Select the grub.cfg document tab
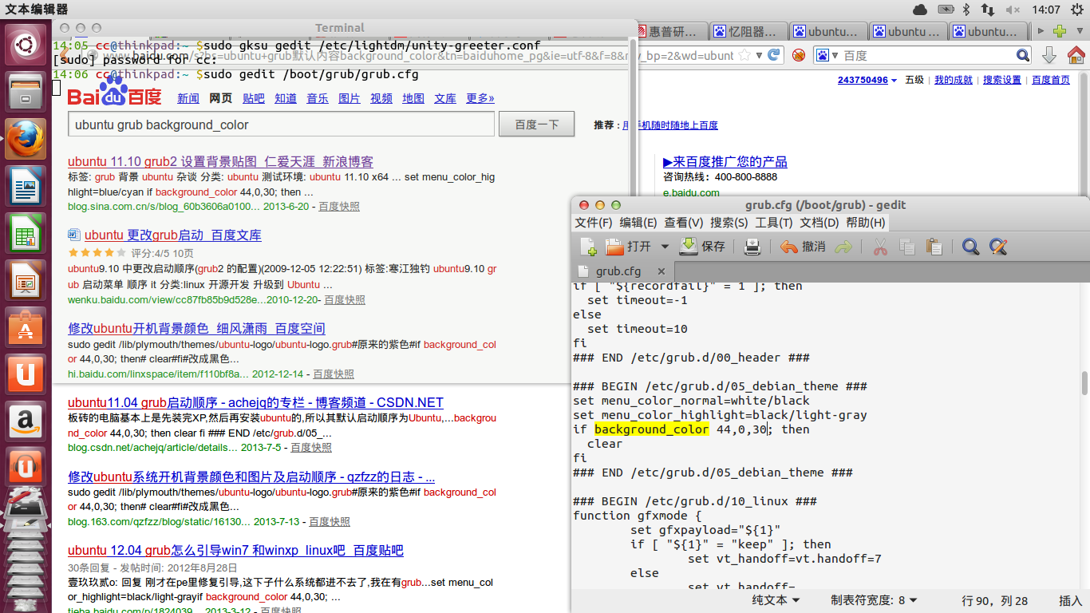This screenshot has height=613, width=1090. coord(618,271)
